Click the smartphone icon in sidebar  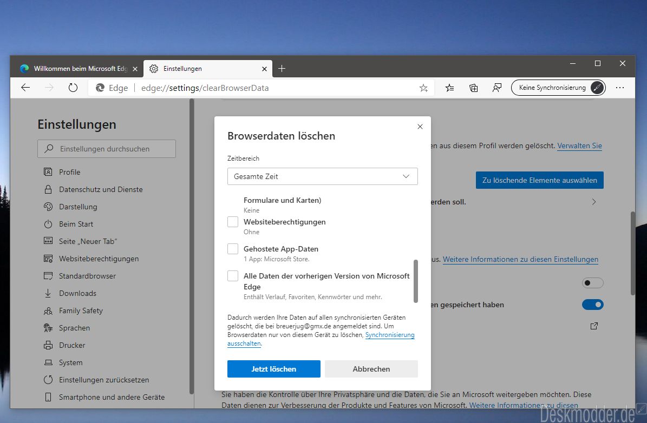tap(48, 397)
